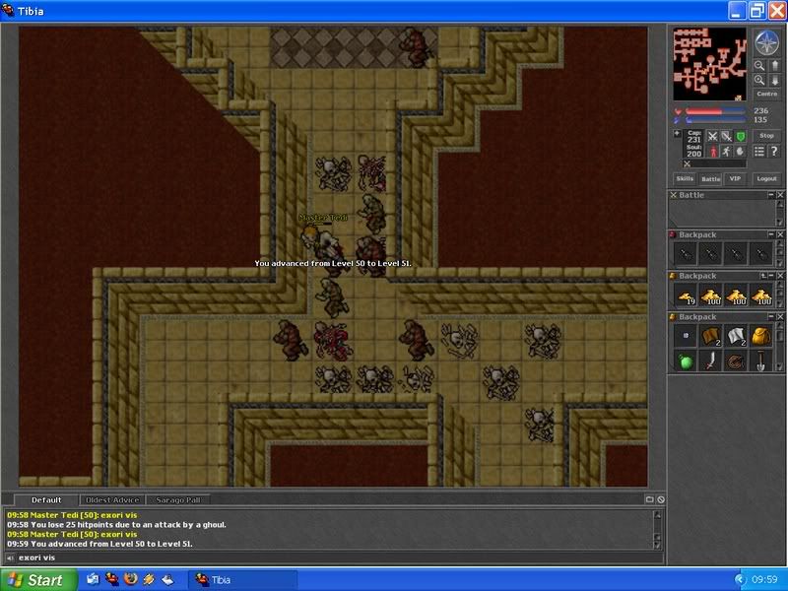Close the first Backpack with the red icon
This screenshot has width=788, height=591.
coord(780,234)
